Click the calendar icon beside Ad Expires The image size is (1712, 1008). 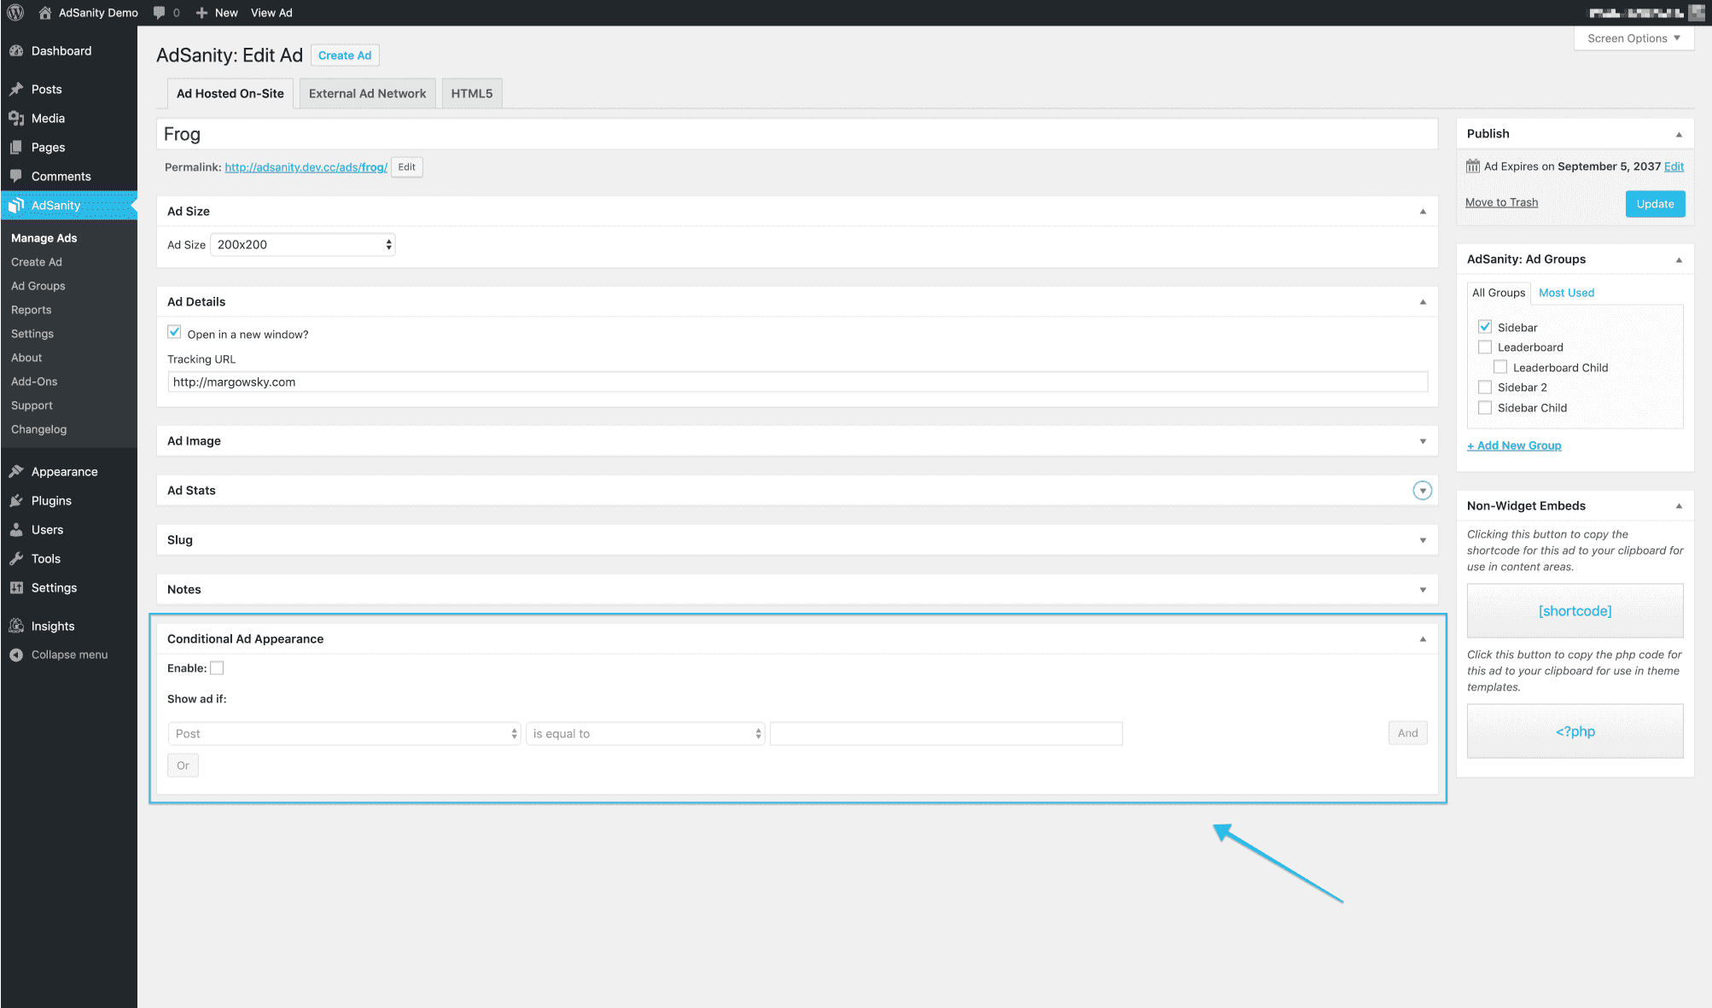pos(1473,166)
